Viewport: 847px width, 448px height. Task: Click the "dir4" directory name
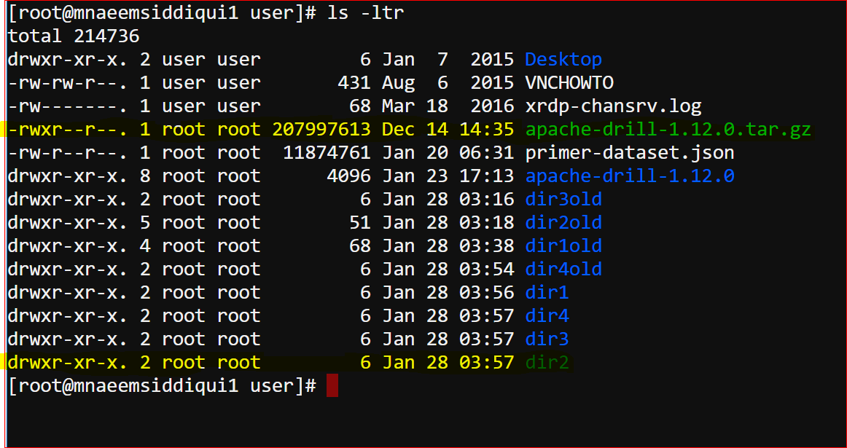tap(547, 315)
